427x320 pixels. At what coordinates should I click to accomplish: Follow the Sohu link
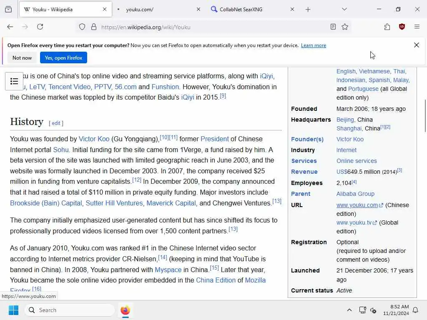click(x=61, y=150)
